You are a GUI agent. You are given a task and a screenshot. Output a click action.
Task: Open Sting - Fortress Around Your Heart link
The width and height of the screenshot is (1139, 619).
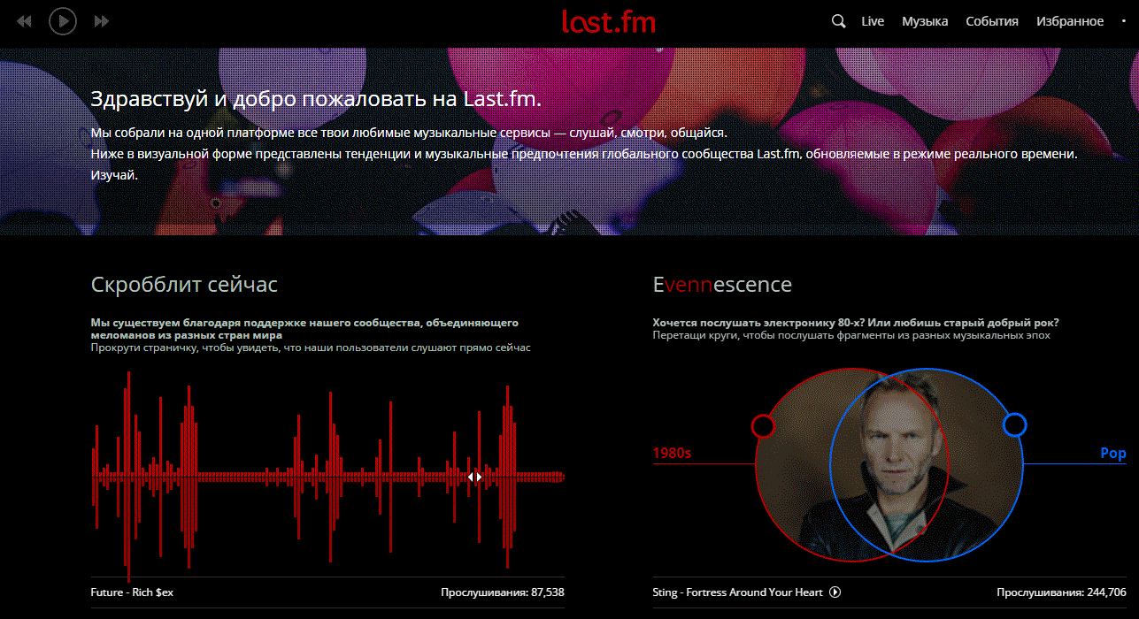pyautogui.click(x=737, y=592)
